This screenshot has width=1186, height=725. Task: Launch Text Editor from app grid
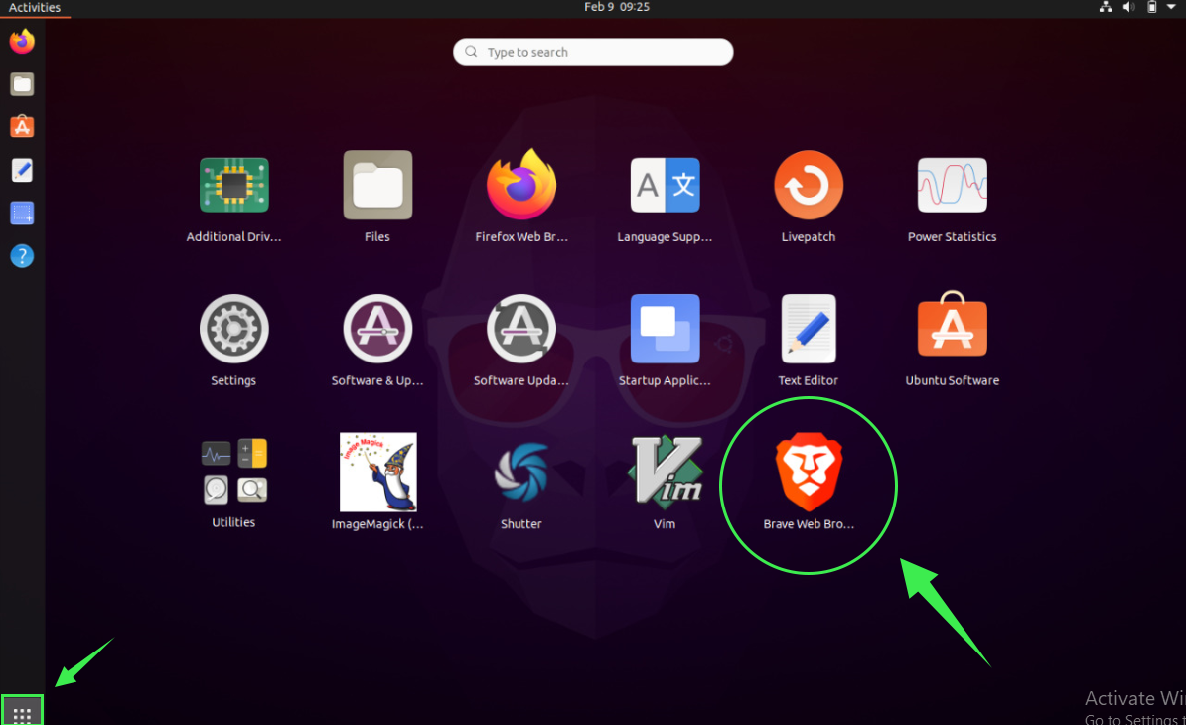[809, 329]
